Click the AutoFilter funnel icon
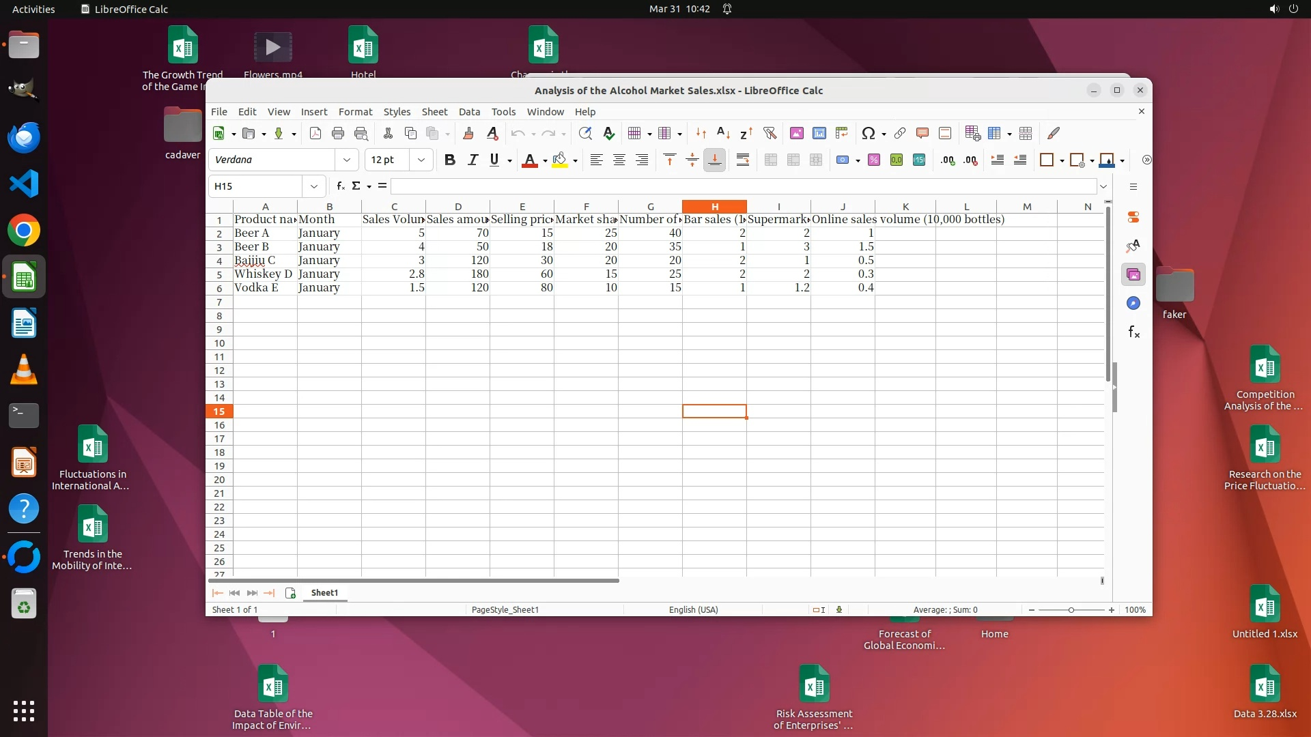1311x737 pixels. coord(770,133)
